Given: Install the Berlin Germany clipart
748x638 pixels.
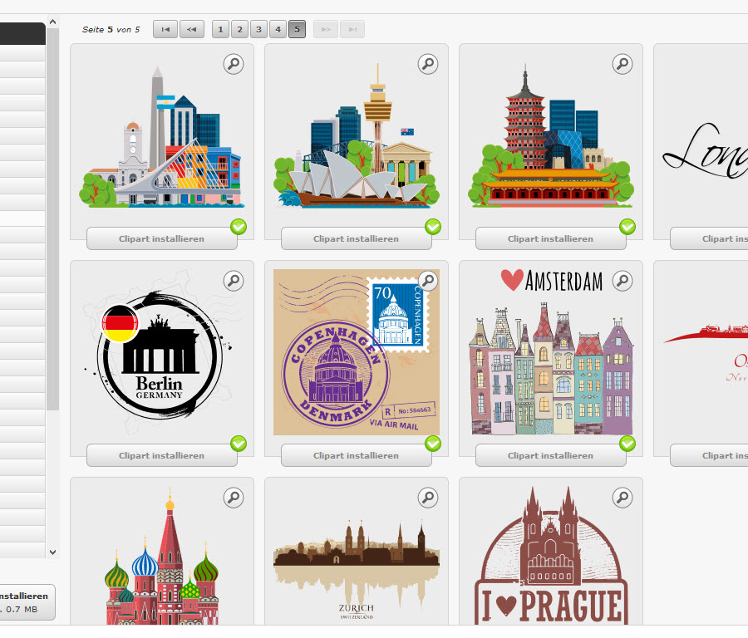Looking at the screenshot, I should coord(162,455).
